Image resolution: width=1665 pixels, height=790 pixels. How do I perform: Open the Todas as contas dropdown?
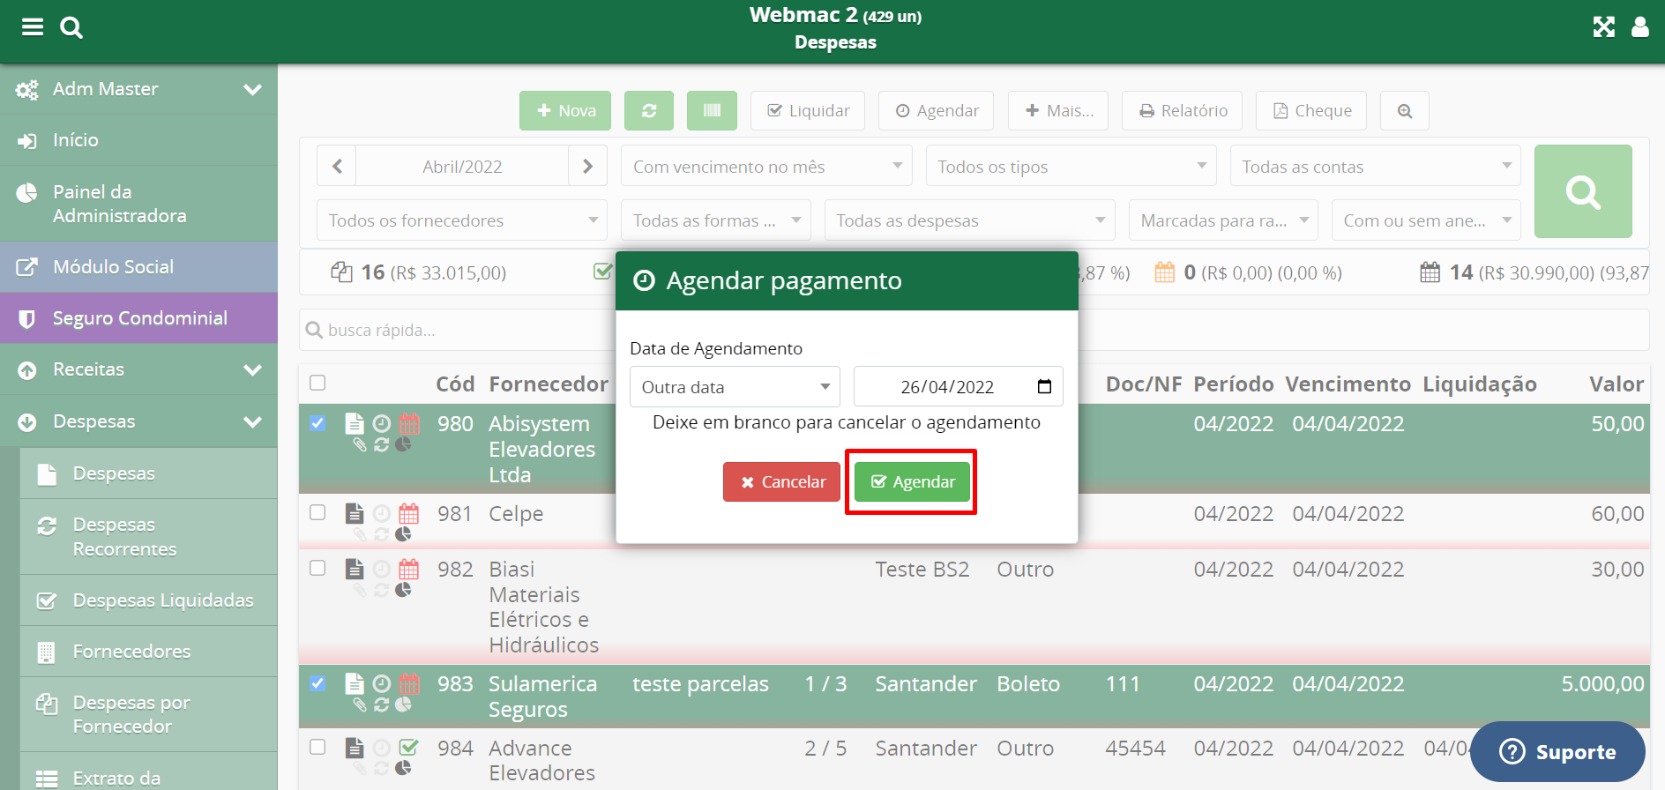pyautogui.click(x=1375, y=166)
